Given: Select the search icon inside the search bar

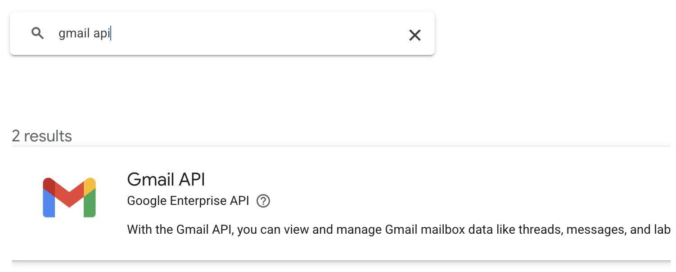Looking at the screenshot, I should click(x=38, y=33).
